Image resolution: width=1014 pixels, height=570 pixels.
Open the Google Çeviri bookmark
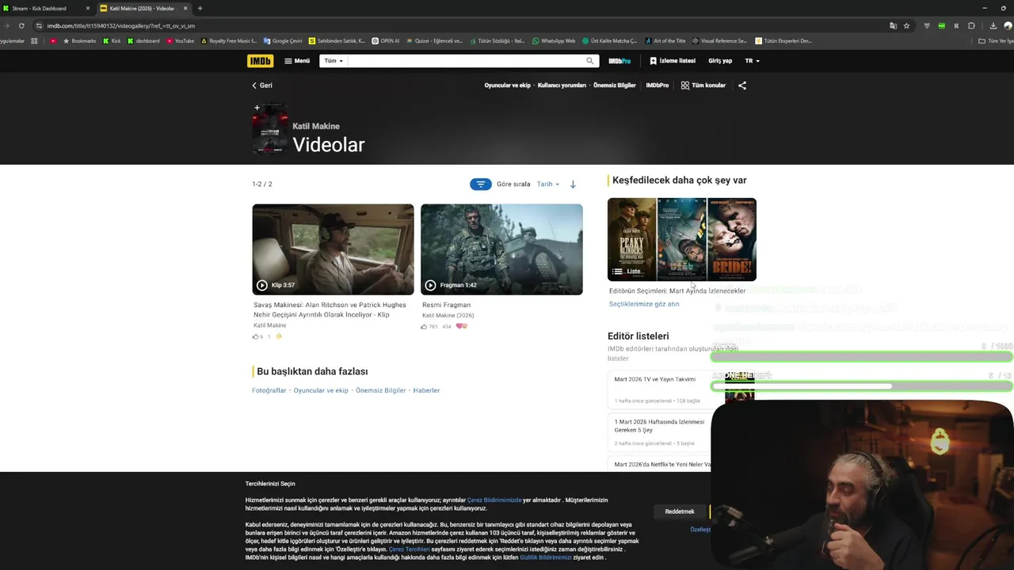283,41
